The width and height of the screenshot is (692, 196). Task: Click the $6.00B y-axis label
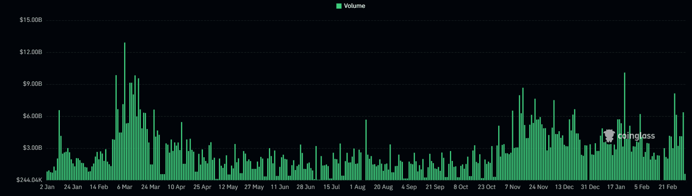tap(32, 116)
